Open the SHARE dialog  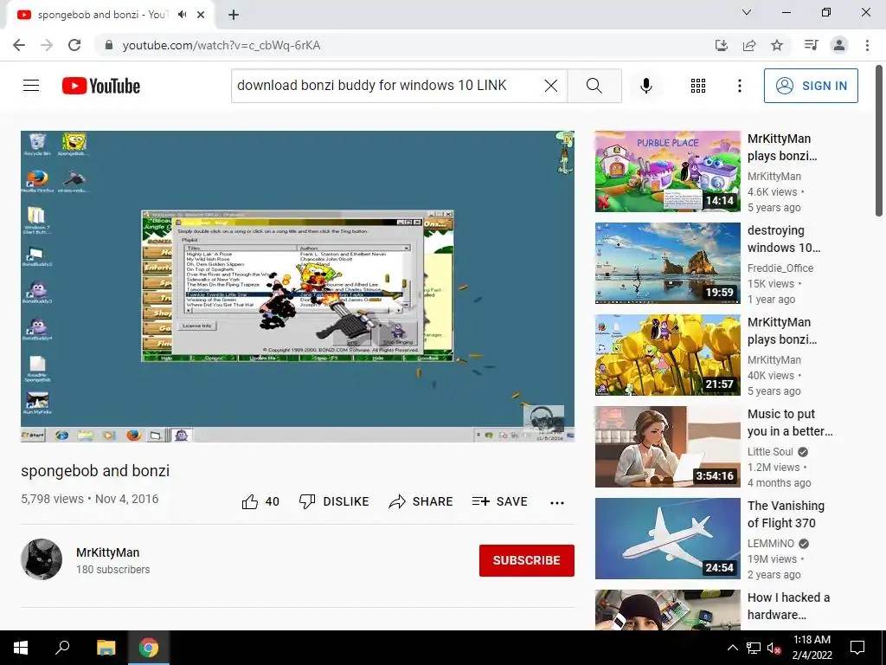pos(421,501)
